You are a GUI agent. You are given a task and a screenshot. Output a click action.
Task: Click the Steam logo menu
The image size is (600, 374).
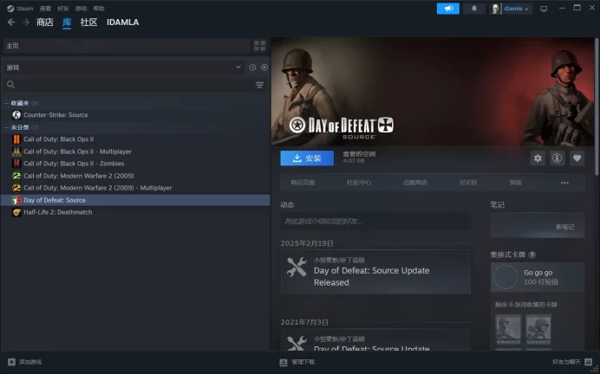coord(20,9)
